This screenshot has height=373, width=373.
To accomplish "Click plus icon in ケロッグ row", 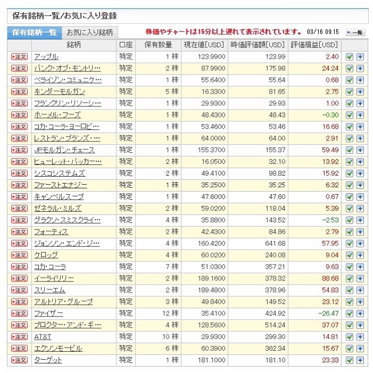I will 360,255.
